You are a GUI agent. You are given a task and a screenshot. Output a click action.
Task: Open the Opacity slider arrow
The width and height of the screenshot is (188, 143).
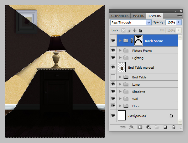coord(179,23)
